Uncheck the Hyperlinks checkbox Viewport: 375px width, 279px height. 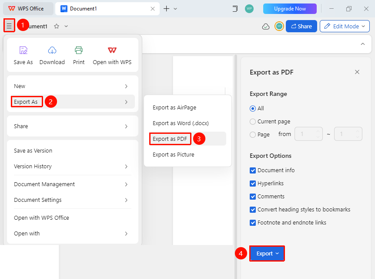[253, 184]
